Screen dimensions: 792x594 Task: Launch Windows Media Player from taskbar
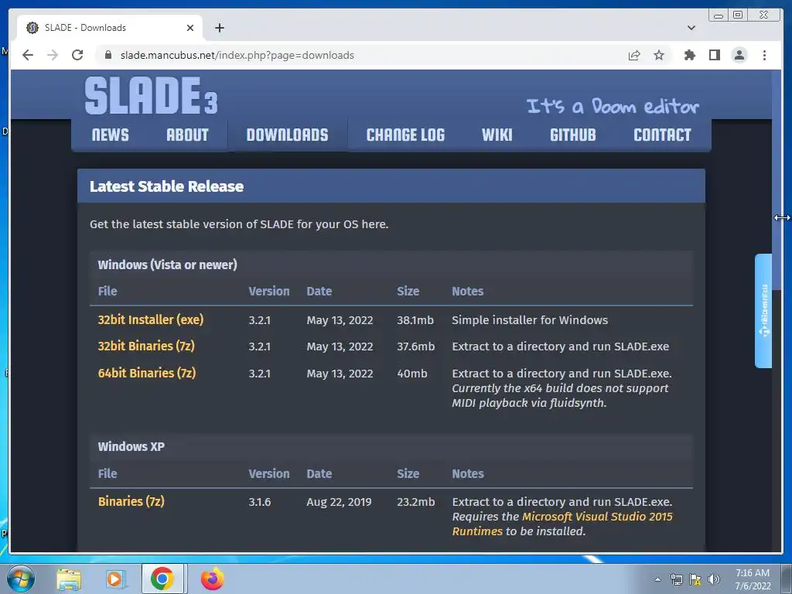[x=116, y=579]
